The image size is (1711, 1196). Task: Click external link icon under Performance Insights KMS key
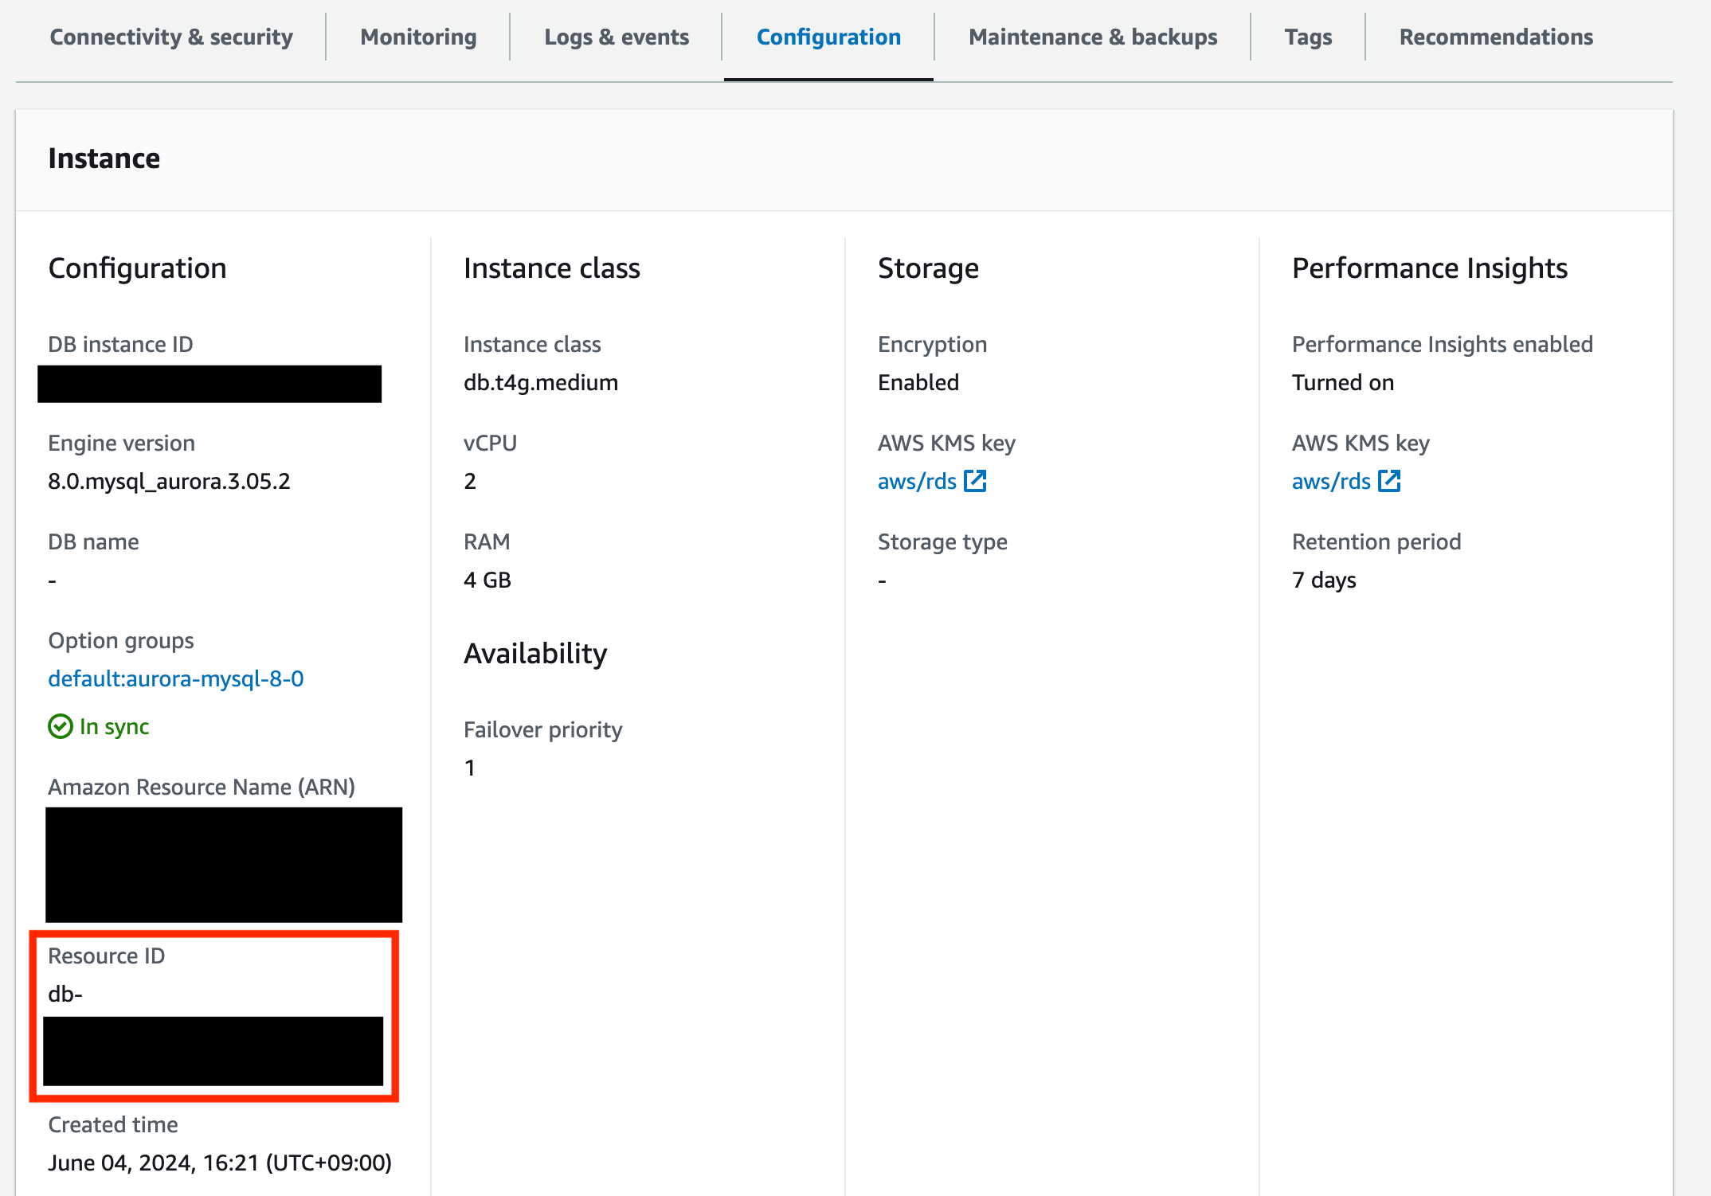point(1389,481)
